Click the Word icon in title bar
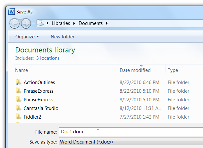203x148 pixels. pyautogui.click(x=12, y=12)
